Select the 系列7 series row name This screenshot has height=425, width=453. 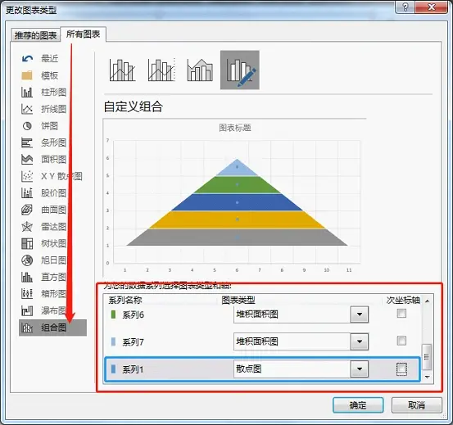[133, 342]
